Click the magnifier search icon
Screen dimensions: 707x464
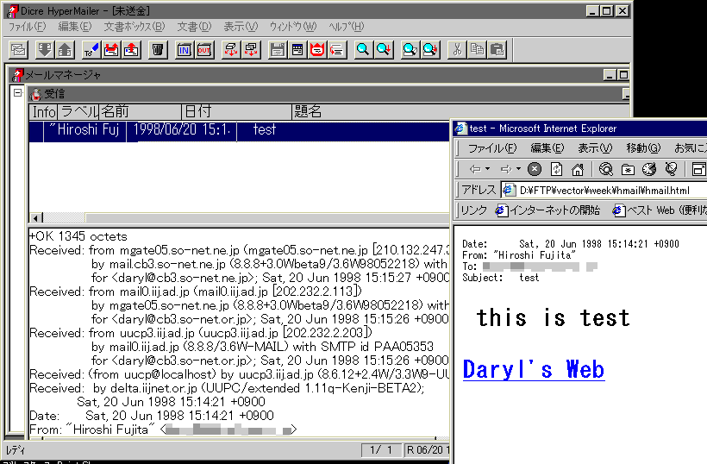(363, 50)
